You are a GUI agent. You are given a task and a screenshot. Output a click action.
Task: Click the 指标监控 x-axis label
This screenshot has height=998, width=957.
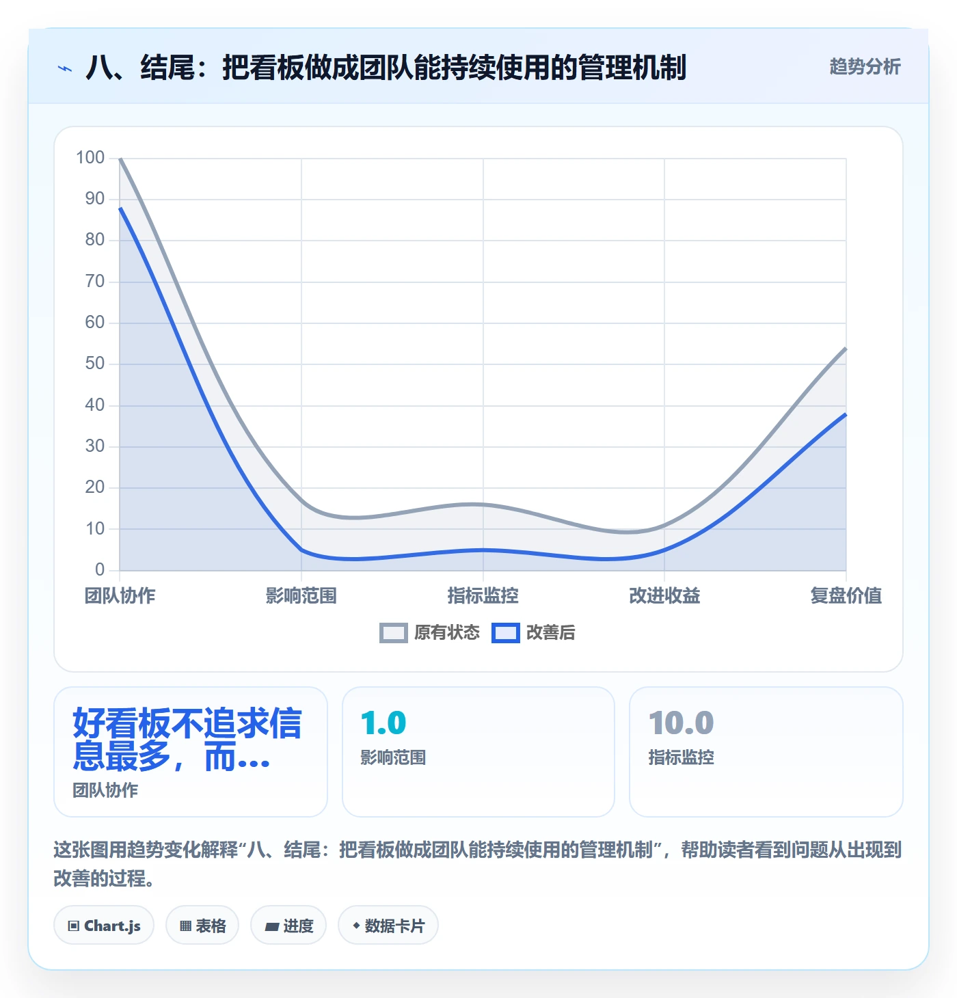coord(483,596)
